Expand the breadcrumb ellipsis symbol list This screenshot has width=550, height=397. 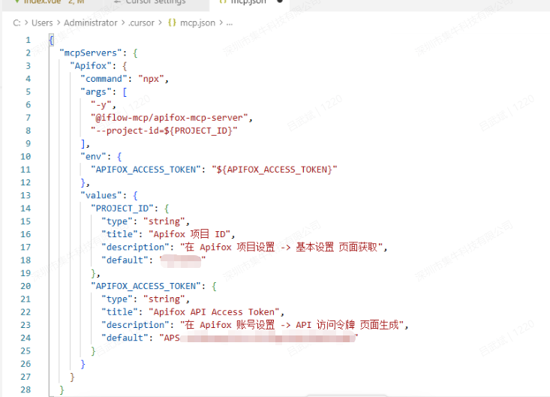(x=230, y=23)
